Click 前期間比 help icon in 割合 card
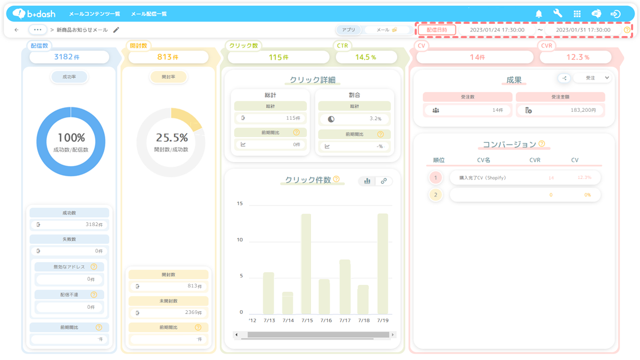The width and height of the screenshot is (640, 360). point(380,134)
